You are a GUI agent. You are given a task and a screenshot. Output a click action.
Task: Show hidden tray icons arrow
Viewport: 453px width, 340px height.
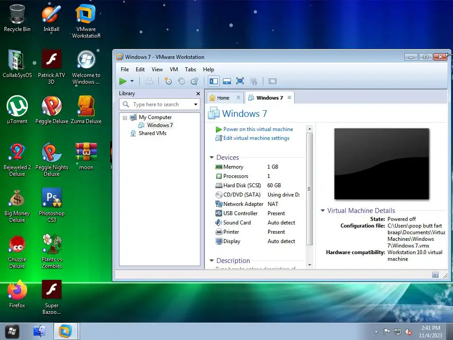pyautogui.click(x=376, y=332)
